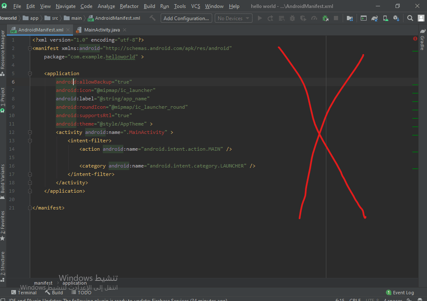
Task: Toggle the Resource Manager side panel
Action: 3,52
